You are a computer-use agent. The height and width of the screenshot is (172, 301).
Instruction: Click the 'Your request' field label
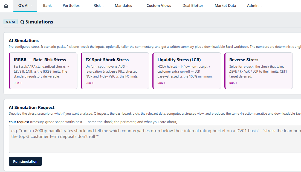pyautogui.click(x=19, y=122)
